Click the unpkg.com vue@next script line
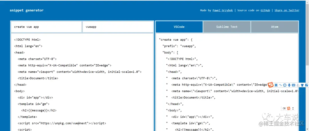Image resolution: width=309 pixels, height=131 pixels. (x=62, y=123)
